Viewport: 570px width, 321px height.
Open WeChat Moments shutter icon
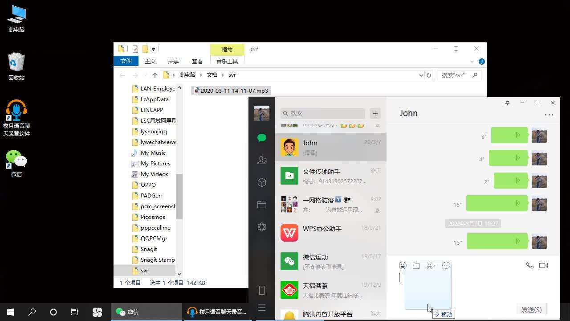click(262, 227)
